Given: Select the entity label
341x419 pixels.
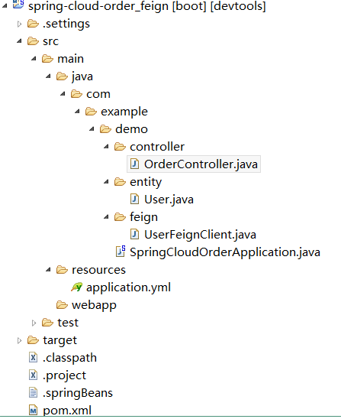Looking at the screenshot, I should pos(146,182).
